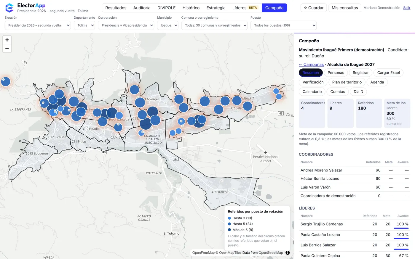
Task: Open the Estrategia tab
Action: point(216,8)
